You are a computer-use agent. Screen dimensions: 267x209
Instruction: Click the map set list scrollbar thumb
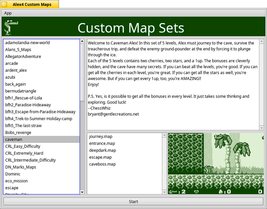coord(82,72)
